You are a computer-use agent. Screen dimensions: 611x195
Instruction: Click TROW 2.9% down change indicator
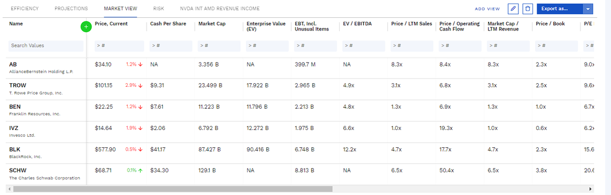(133, 86)
